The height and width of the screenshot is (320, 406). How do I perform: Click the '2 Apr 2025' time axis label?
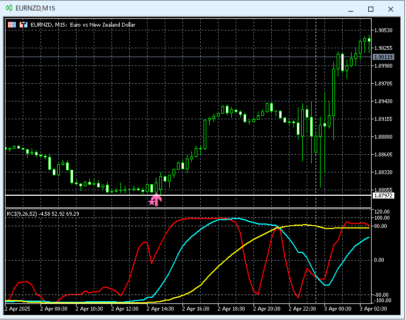click(x=18, y=309)
